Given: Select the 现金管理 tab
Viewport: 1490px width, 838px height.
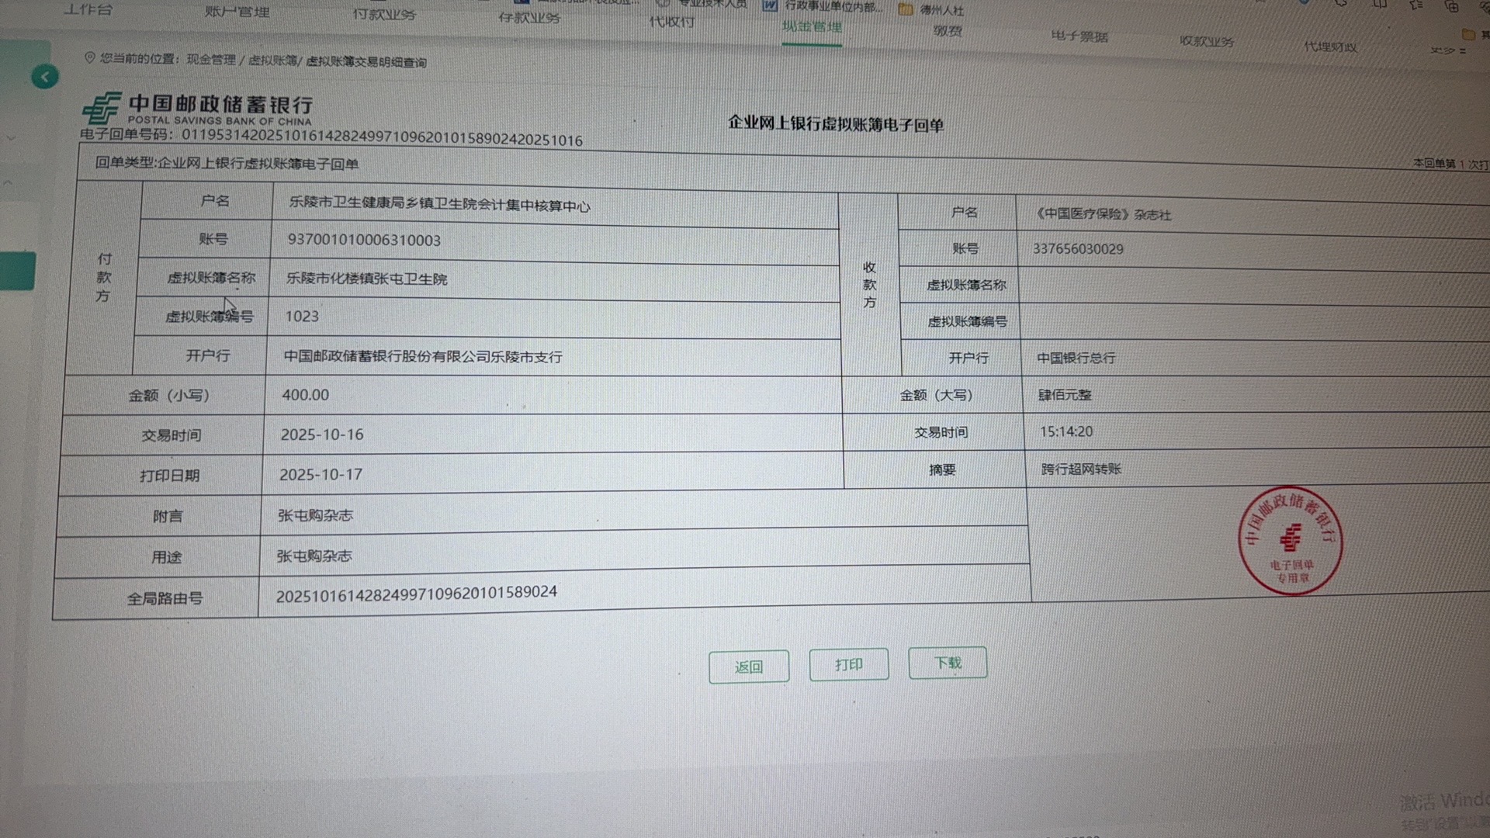Looking at the screenshot, I should pos(812,27).
